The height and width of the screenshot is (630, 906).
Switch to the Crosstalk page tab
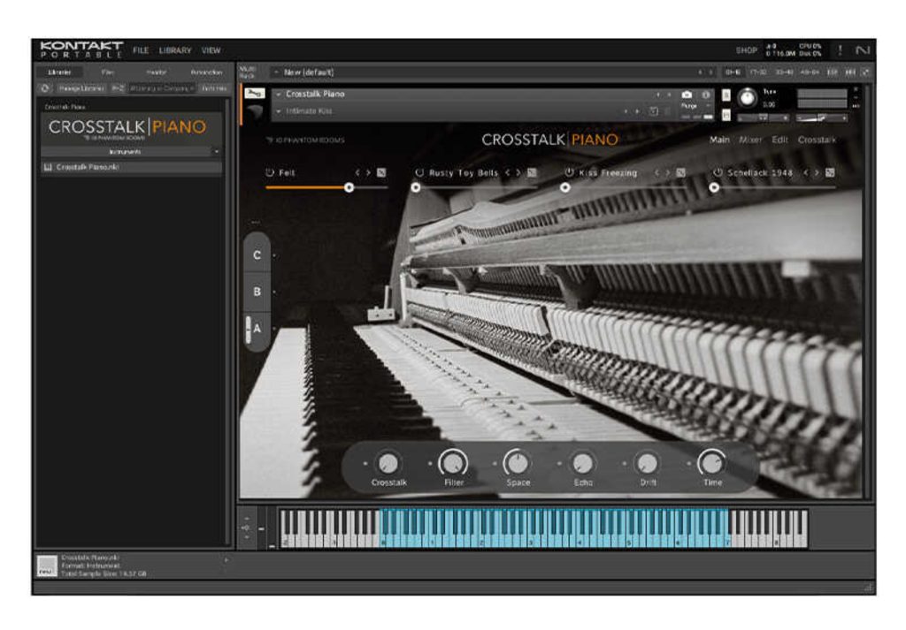817,140
